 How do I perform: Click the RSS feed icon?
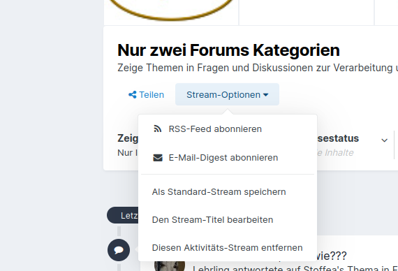click(x=158, y=129)
